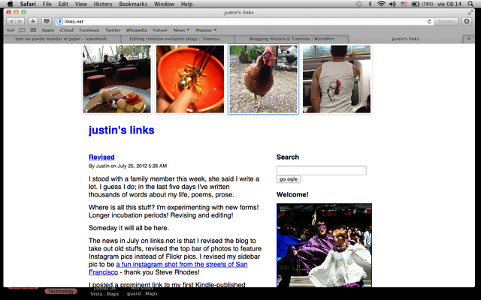Screen dimensions: 481x300
Task: Open the Bookmarks menu
Action: pos(133,4)
